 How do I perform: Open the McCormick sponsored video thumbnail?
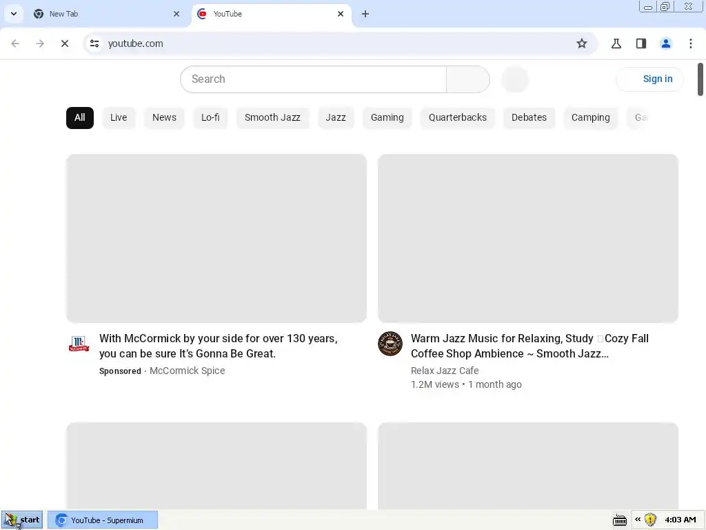[x=216, y=238]
